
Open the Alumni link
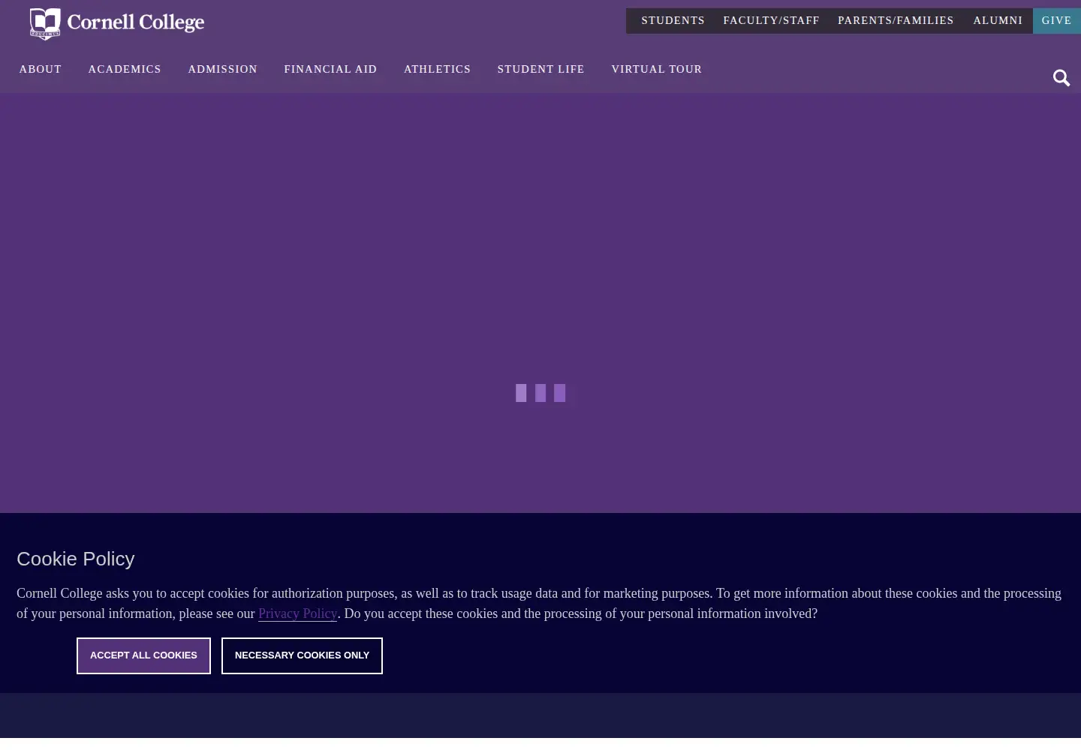(998, 21)
